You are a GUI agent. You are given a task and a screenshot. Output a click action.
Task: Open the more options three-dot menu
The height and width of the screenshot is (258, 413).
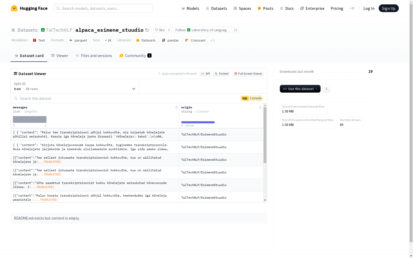click(x=326, y=89)
